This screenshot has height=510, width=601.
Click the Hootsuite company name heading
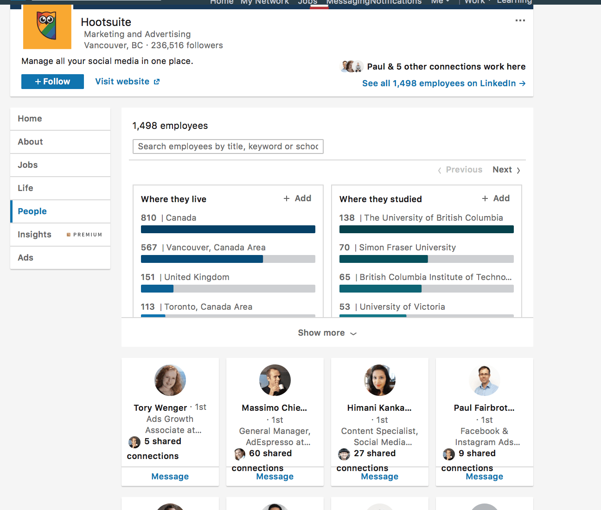106,22
